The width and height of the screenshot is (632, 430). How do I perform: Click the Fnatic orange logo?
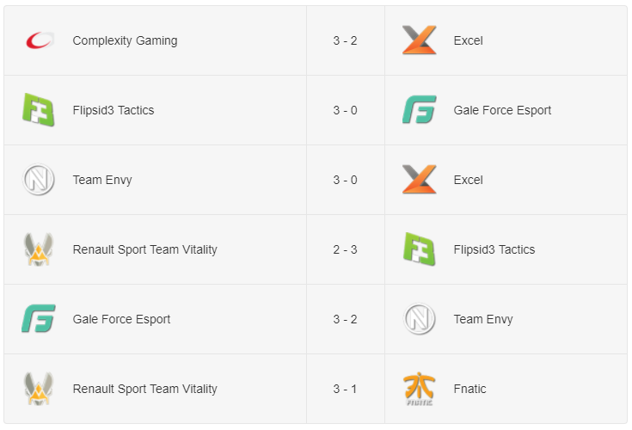[x=420, y=389]
